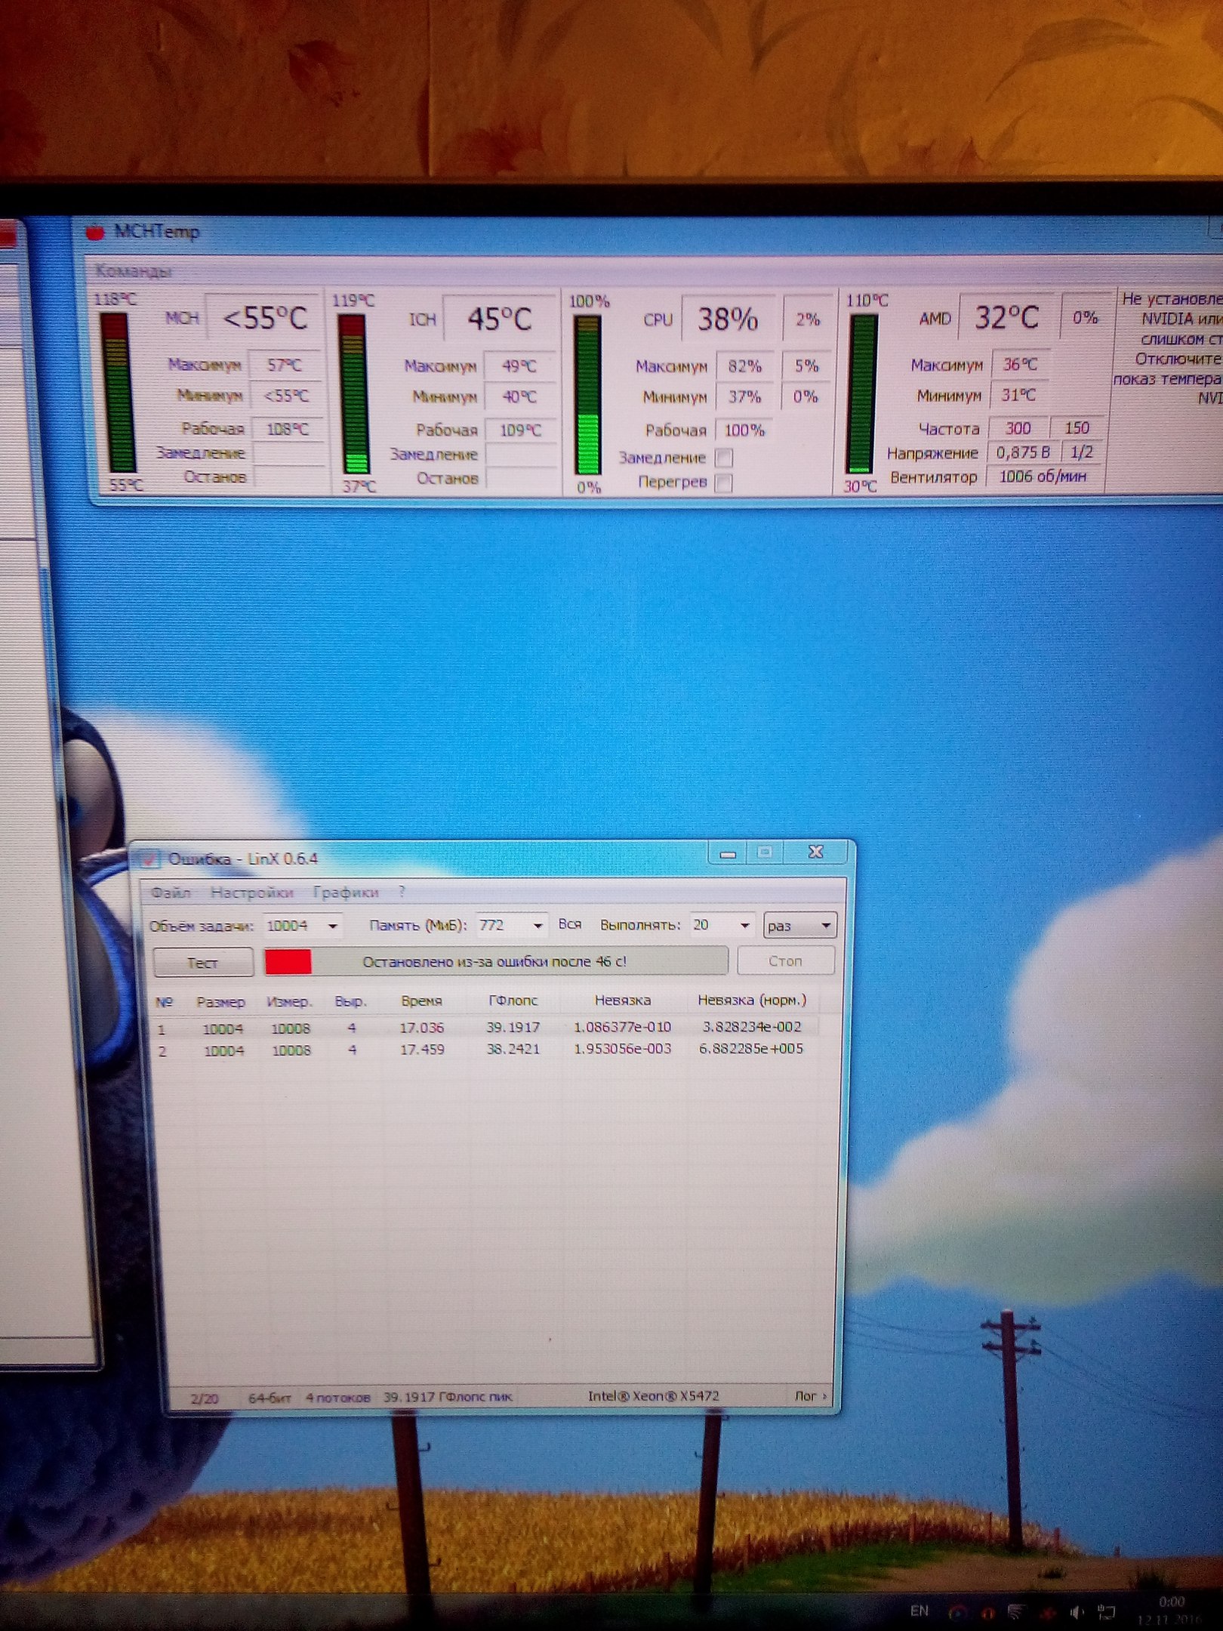Minimize the LinX window
Viewport: 1223px width, 1631px height.
[728, 853]
